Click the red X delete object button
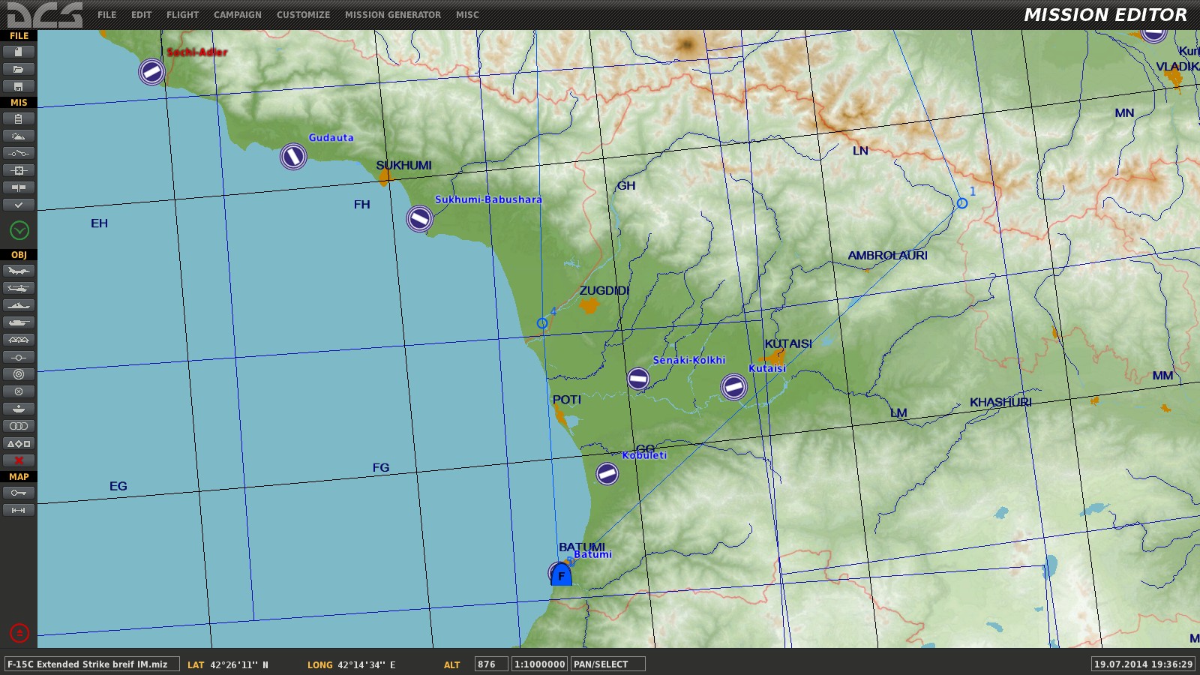This screenshot has width=1200, height=675. (19, 460)
